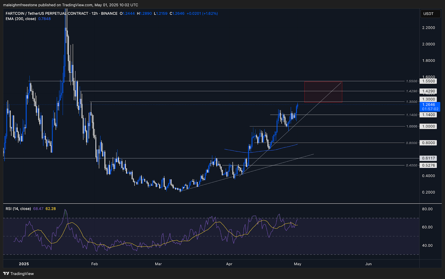This screenshot has height=279, width=445.
Task: Click the EMA (200, close) indicator label
Action: pos(21,19)
